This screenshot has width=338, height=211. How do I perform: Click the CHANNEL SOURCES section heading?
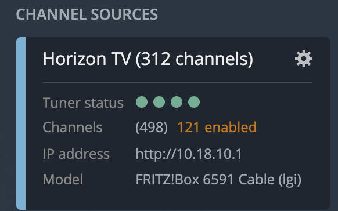coord(87,14)
